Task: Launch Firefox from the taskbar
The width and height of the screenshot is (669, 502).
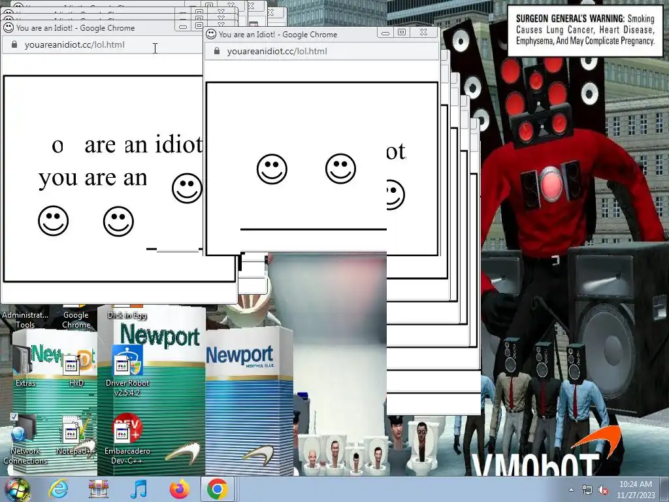Action: pyautogui.click(x=180, y=489)
